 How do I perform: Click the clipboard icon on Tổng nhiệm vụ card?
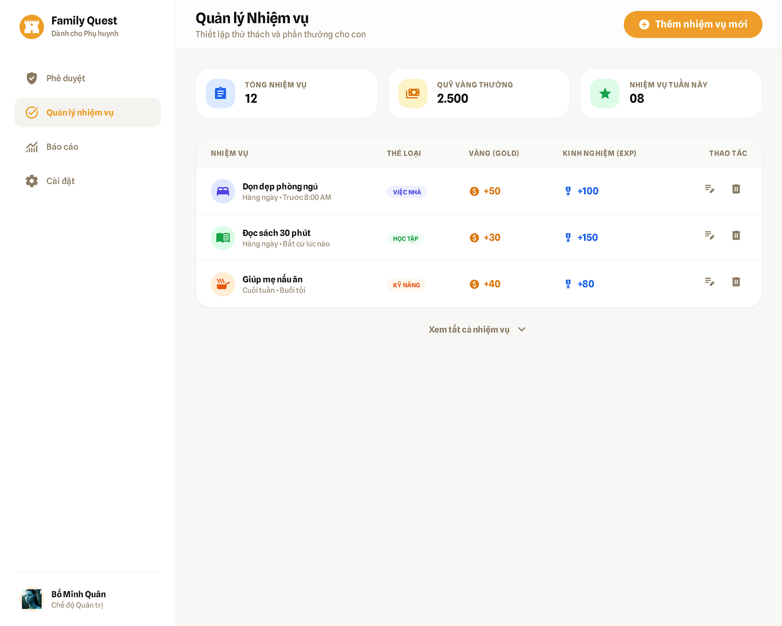click(x=220, y=93)
